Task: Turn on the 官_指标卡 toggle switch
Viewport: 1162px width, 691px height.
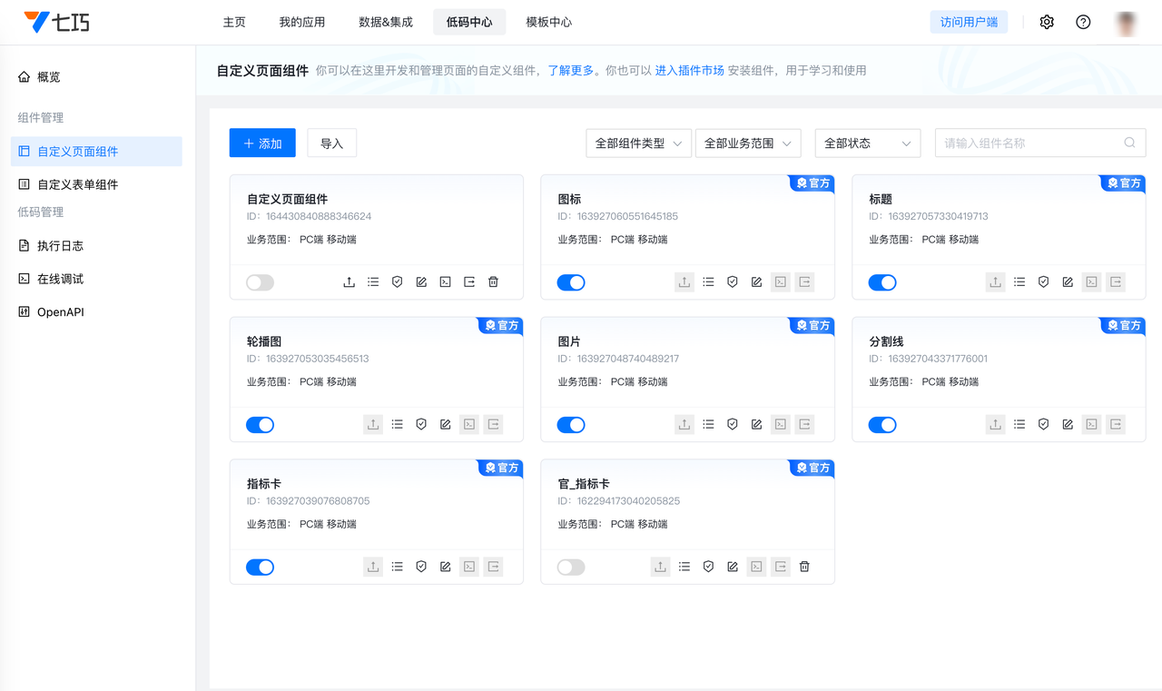Action: click(x=571, y=567)
